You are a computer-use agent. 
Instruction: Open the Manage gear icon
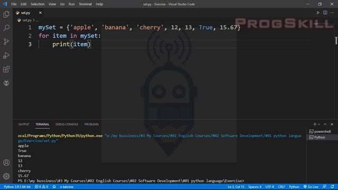click(x=6, y=176)
